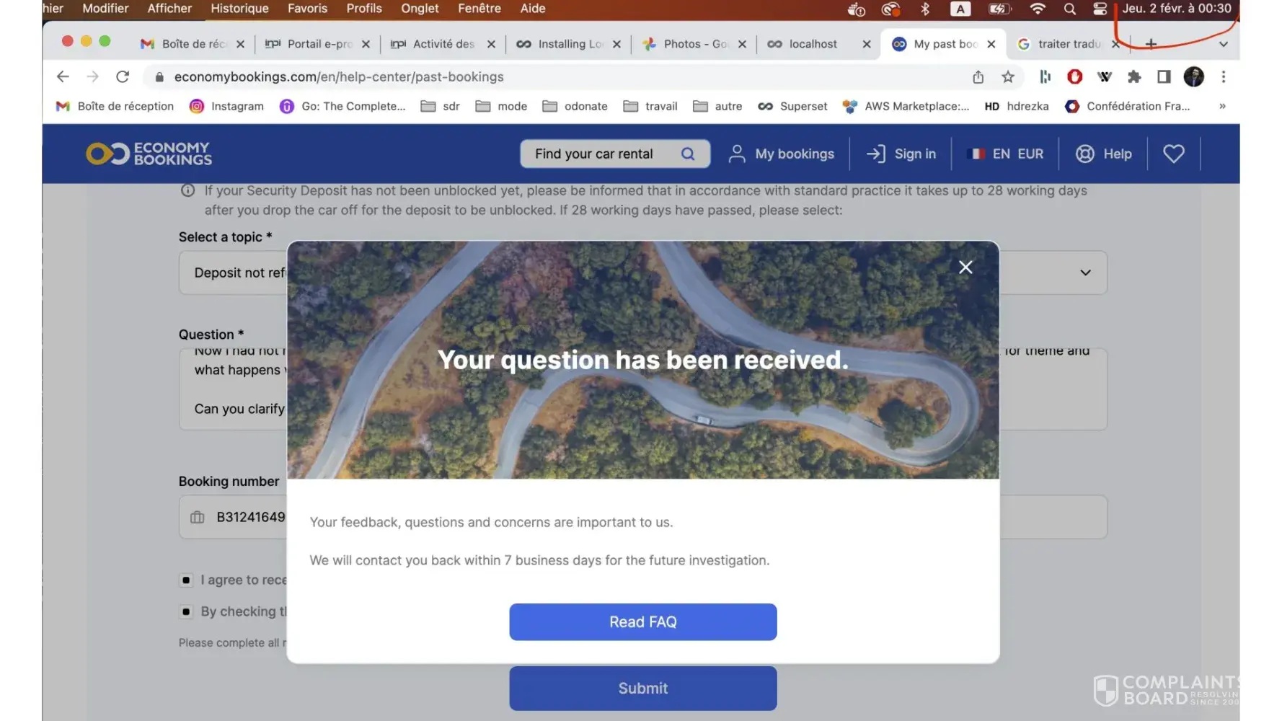Reload the page with refresh icon
This screenshot has height=721, width=1282.
[123, 76]
